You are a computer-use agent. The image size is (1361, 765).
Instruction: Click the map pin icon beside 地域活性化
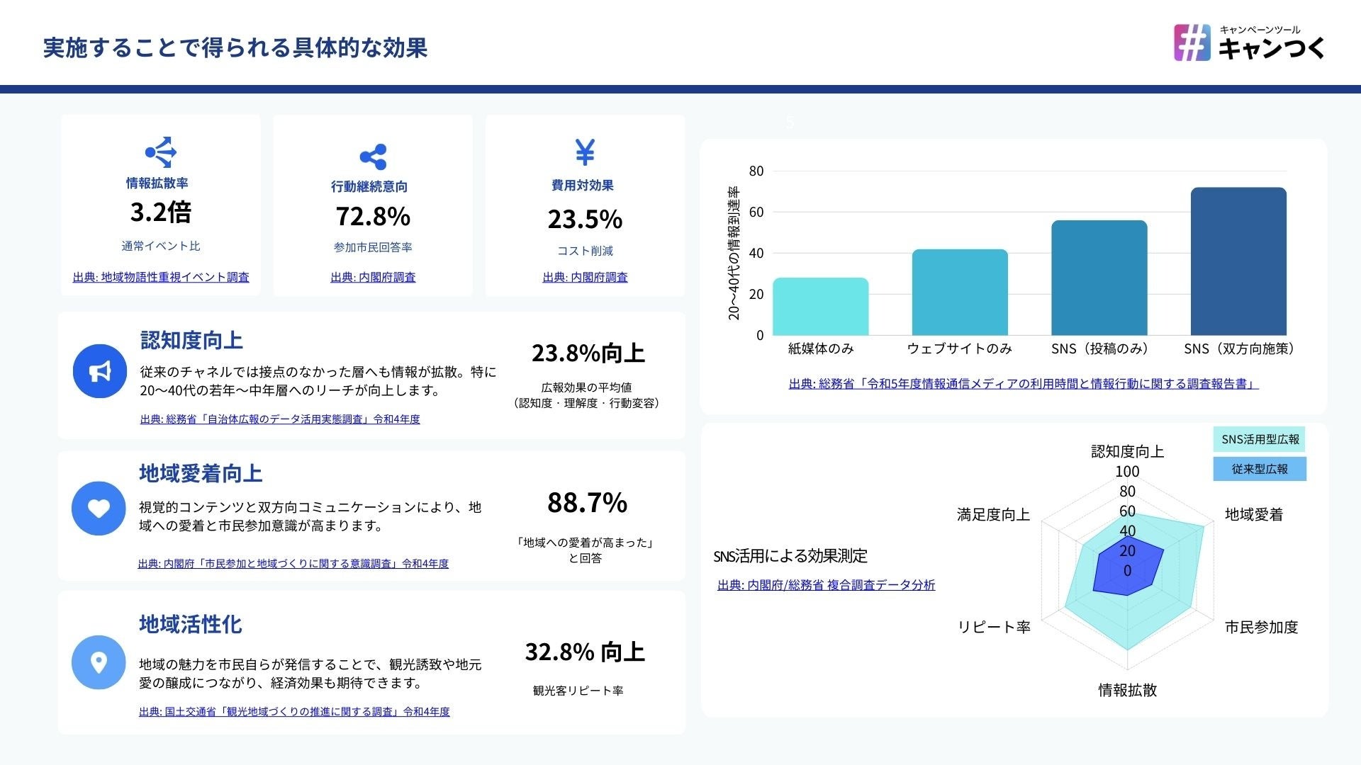(x=99, y=662)
